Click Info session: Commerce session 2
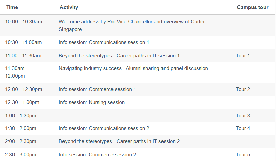The height and width of the screenshot is (161, 276). pos(97,155)
